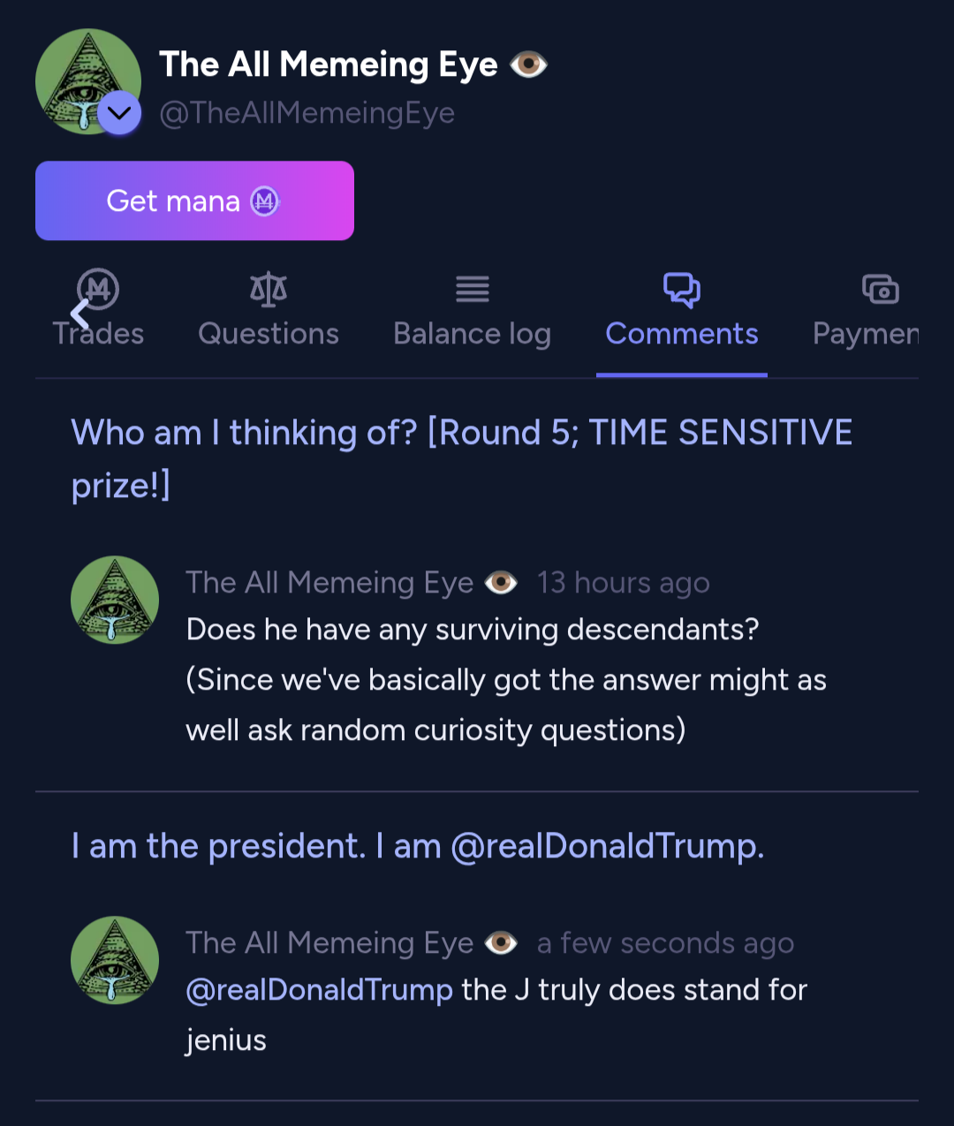Image resolution: width=954 pixels, height=1126 pixels.
Task: Click the scales icon above Questions
Action: tap(269, 289)
